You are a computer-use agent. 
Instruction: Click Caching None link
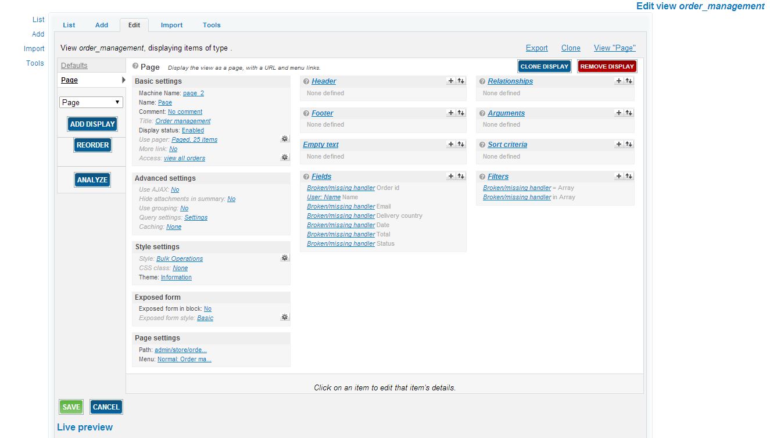pyautogui.click(x=174, y=227)
